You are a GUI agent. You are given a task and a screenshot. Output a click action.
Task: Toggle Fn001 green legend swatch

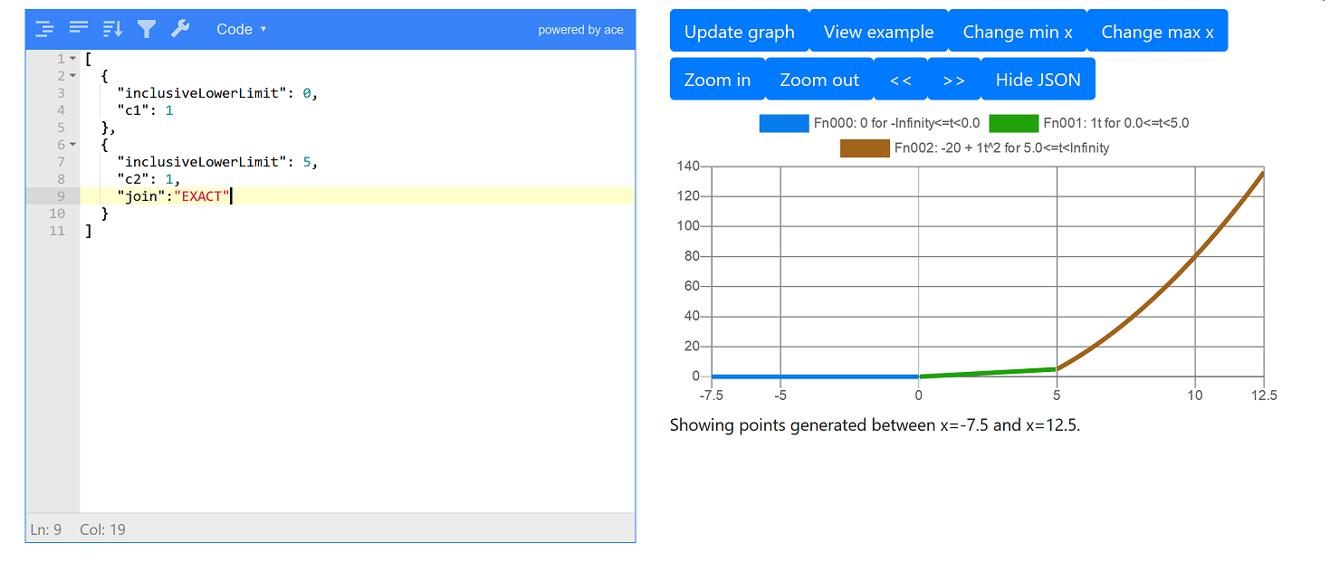[1013, 124]
